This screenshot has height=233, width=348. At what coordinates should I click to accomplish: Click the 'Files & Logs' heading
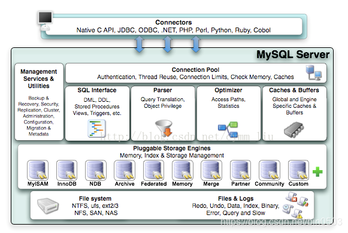(x=236, y=199)
